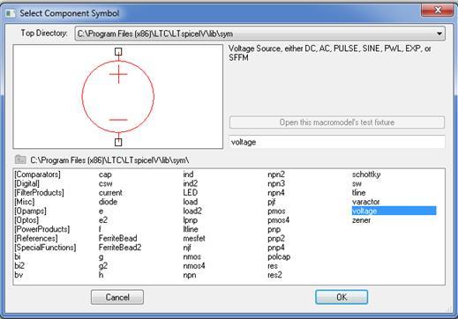Select the ind component
Image resolution: width=458 pixels, height=319 pixels.
pyautogui.click(x=188, y=174)
